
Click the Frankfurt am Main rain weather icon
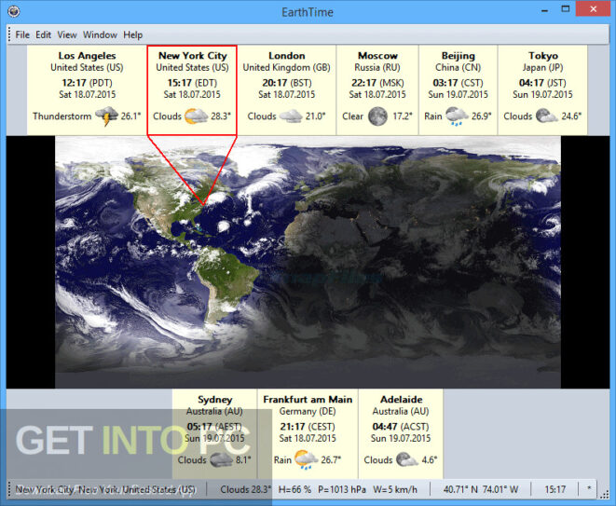[x=306, y=459]
